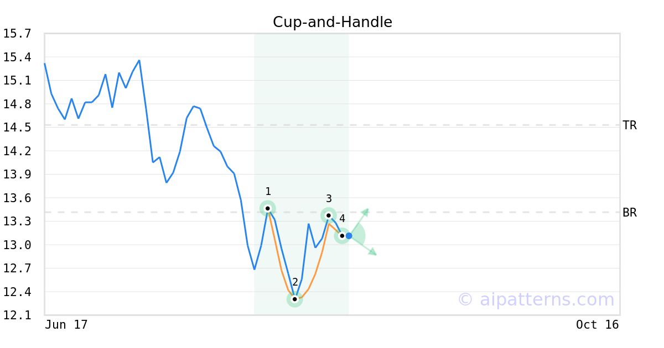This screenshot has width=664, height=348.
Task: Click the orange cup curve line
Action: click(282, 271)
